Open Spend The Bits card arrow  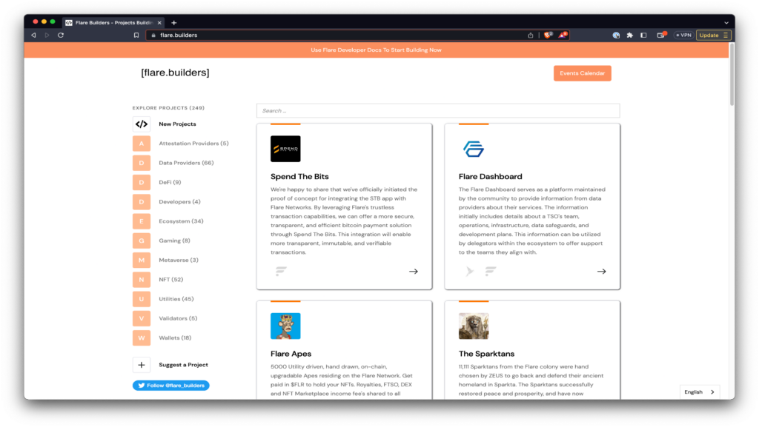414,272
